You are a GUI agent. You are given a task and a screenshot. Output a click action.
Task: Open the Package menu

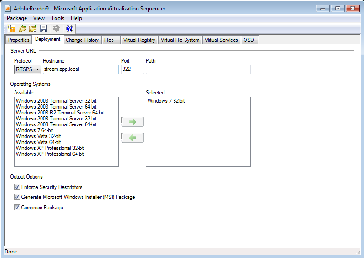click(x=17, y=18)
